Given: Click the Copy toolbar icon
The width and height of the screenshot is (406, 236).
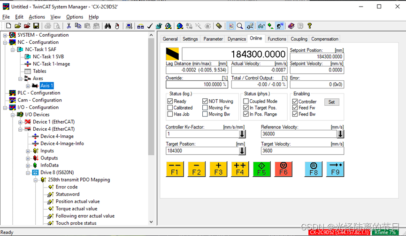Looking at the screenshot, I should [77, 26].
